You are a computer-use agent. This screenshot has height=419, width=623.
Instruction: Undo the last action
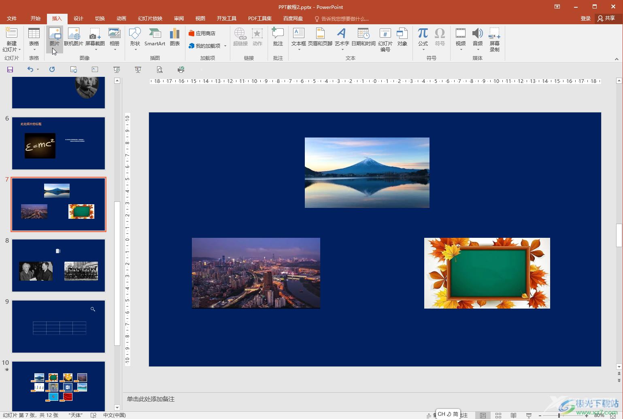(x=30, y=70)
